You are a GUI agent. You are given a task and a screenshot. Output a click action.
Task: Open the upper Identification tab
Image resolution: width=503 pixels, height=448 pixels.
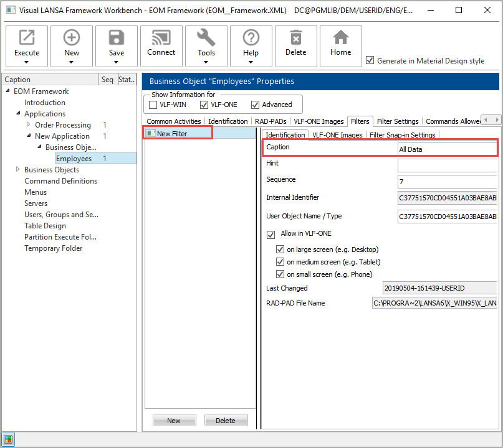(x=228, y=121)
